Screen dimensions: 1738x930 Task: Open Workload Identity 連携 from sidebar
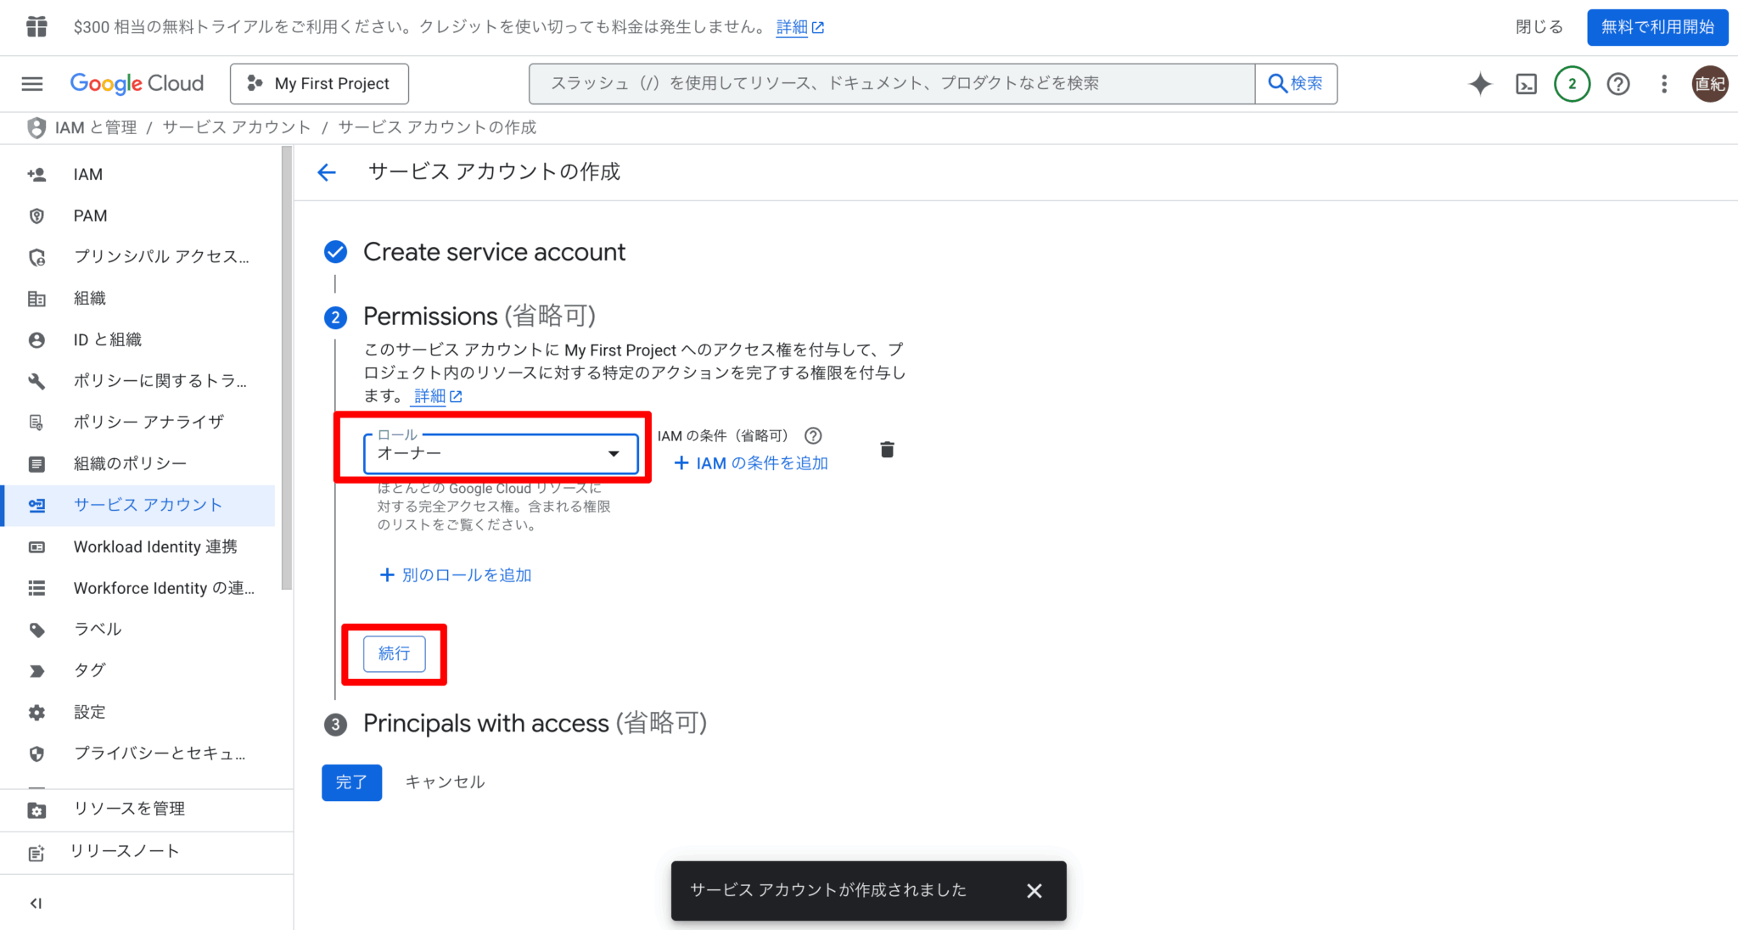(x=154, y=546)
